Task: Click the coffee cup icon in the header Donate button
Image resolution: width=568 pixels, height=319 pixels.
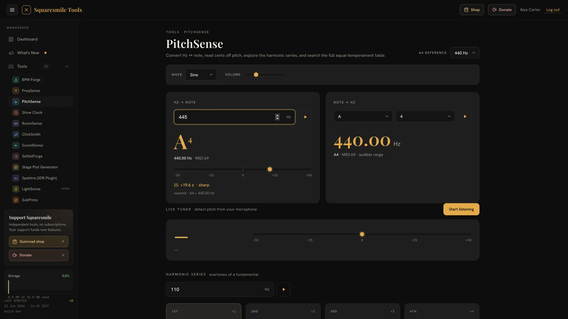Action: click(494, 10)
